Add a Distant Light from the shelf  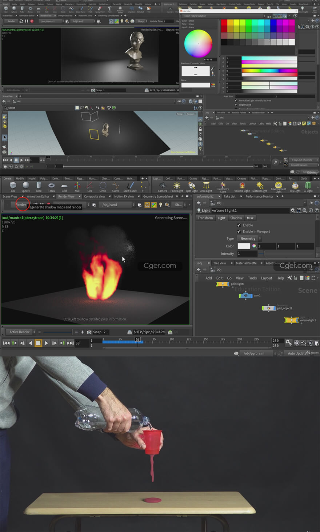tap(260, 187)
